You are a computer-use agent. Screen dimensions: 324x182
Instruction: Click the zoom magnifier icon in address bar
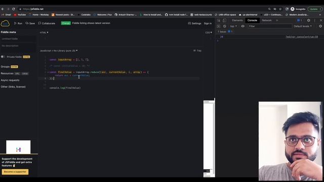tap(269, 9)
